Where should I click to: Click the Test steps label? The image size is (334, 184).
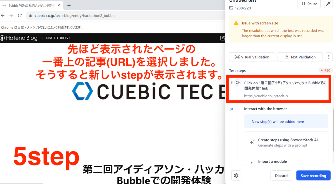click(237, 71)
